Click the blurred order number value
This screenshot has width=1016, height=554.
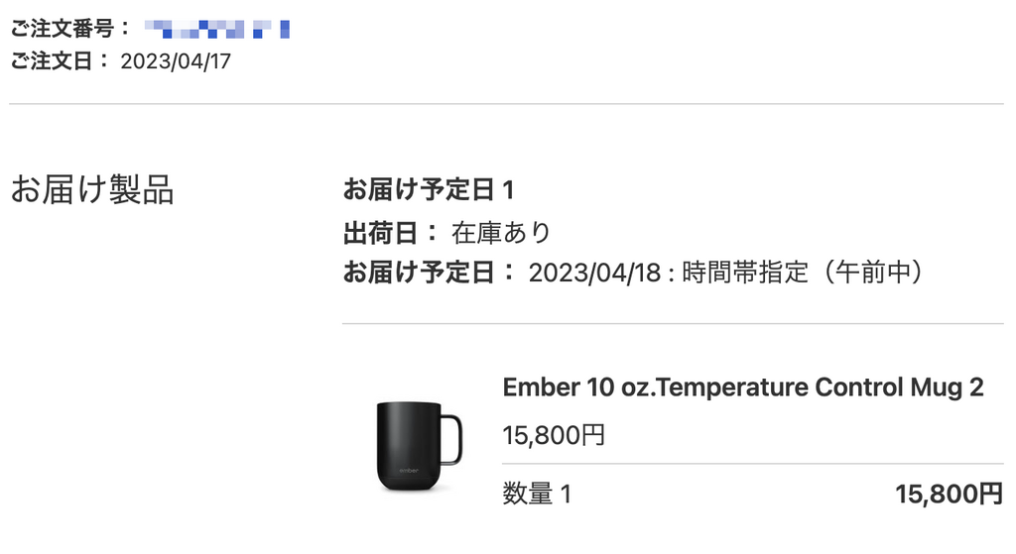(x=216, y=28)
